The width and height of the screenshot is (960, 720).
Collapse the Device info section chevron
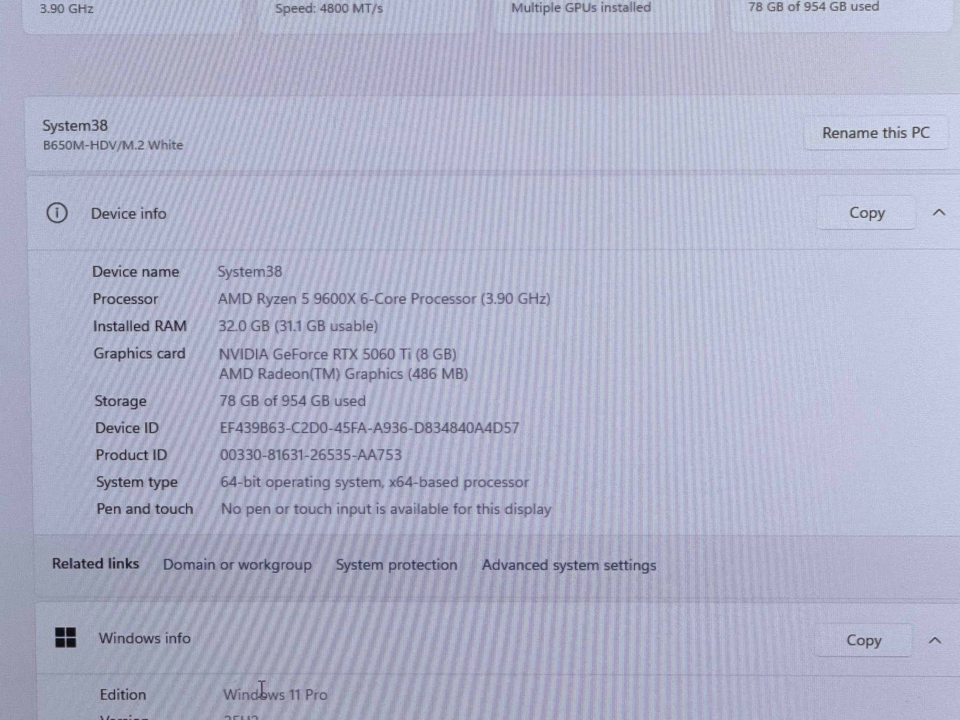tap(939, 212)
